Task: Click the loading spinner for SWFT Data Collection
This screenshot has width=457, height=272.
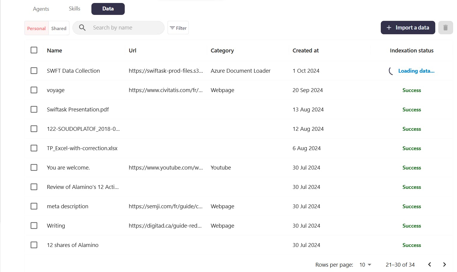Action: [391, 71]
